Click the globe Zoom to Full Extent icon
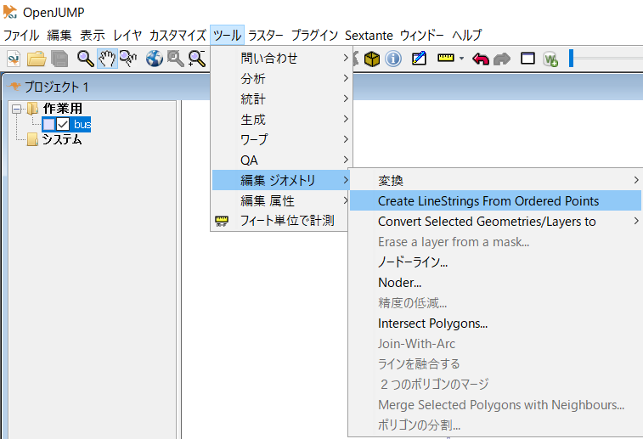Viewport: 643px width, 439px height. click(x=155, y=59)
